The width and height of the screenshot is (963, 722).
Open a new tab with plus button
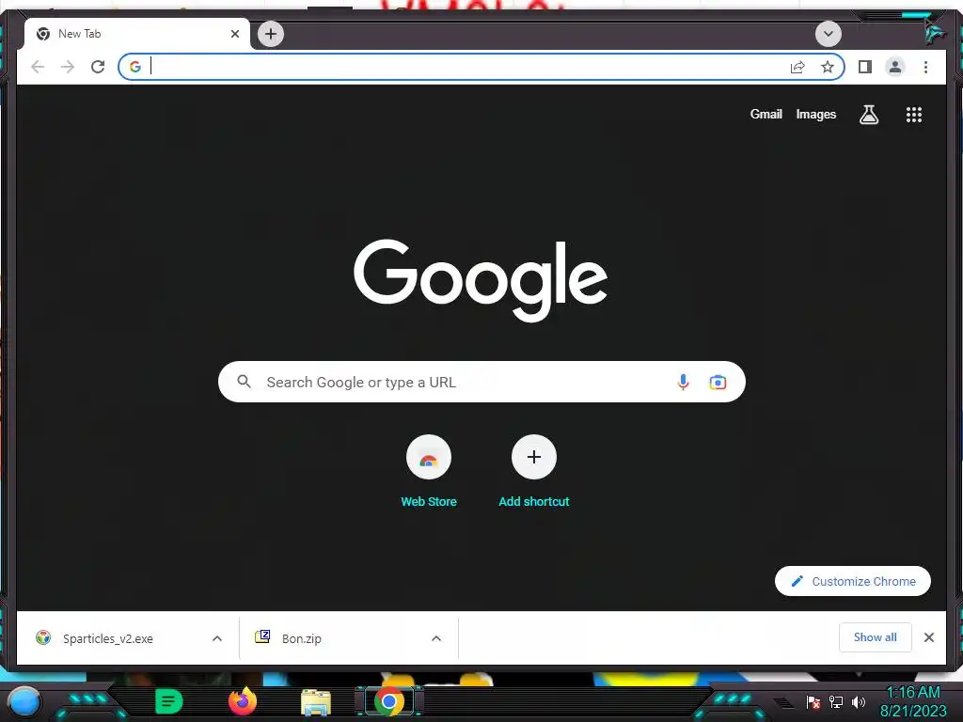pyautogui.click(x=271, y=34)
